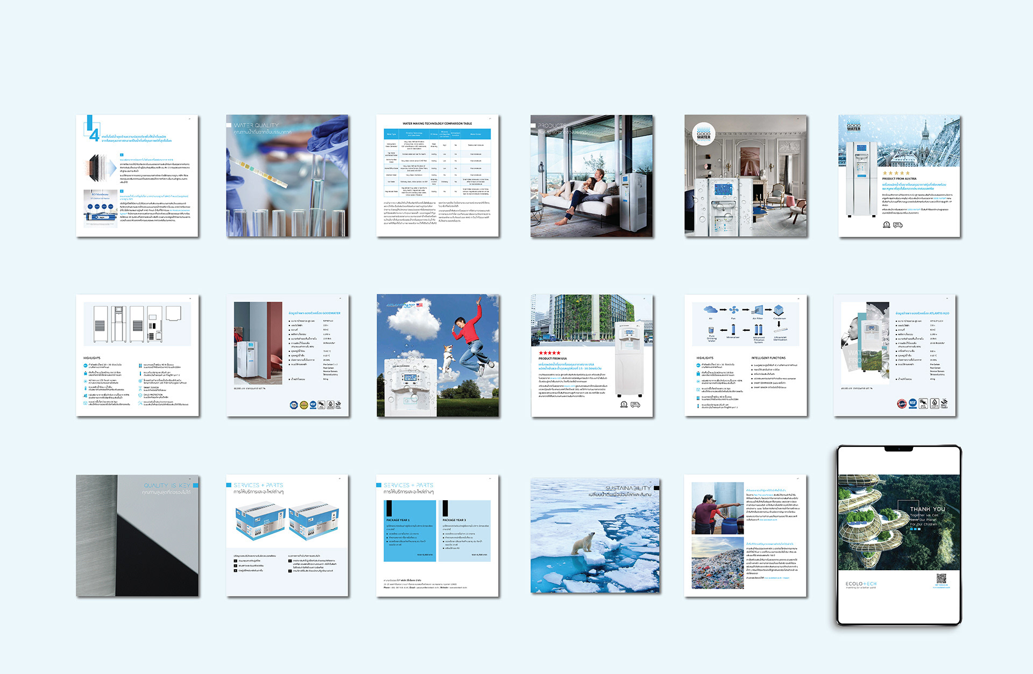The image size is (1033, 674).
Task: Click the ECOLOTECH logo on the tablet
Action: click(861, 584)
